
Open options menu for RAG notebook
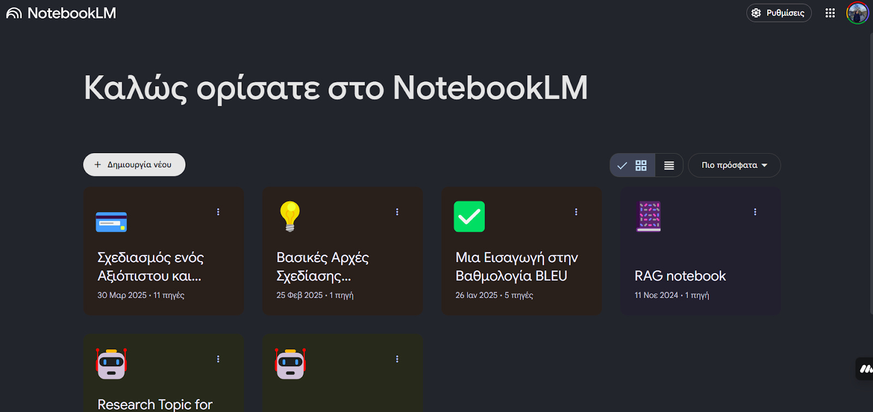(755, 212)
